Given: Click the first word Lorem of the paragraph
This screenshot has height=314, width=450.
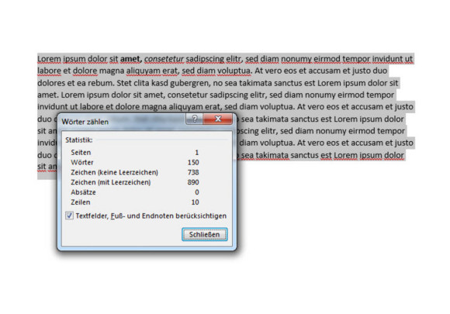Looking at the screenshot, I should (49, 59).
